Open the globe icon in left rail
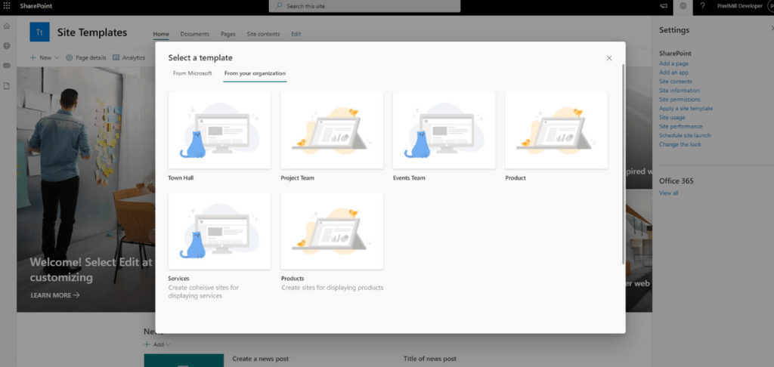The height and width of the screenshot is (367, 774). pos(7,46)
